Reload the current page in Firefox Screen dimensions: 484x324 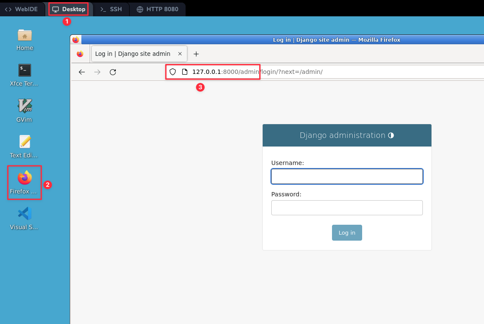coord(113,72)
